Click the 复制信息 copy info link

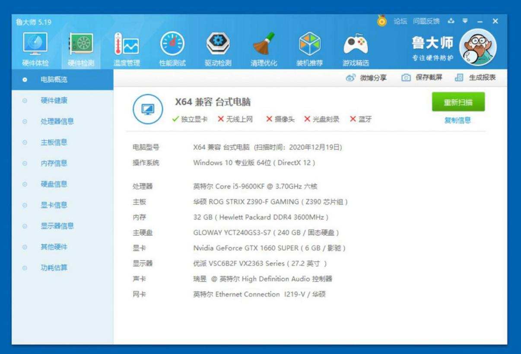point(458,121)
